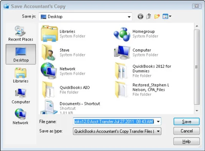Click the Back navigation arrow icon
The height and width of the screenshot is (151, 205).
[140, 16]
